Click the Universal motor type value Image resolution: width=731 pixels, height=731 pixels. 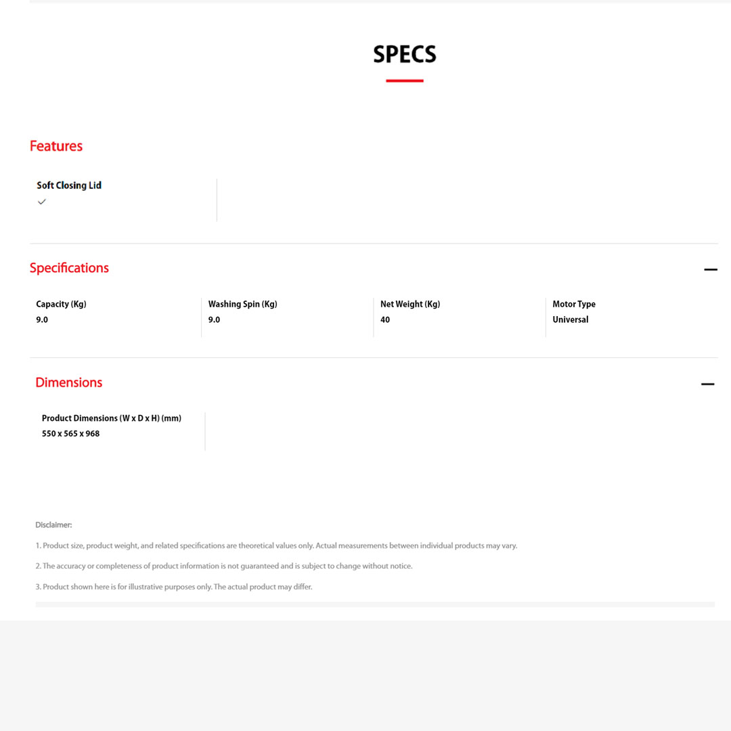(x=571, y=319)
